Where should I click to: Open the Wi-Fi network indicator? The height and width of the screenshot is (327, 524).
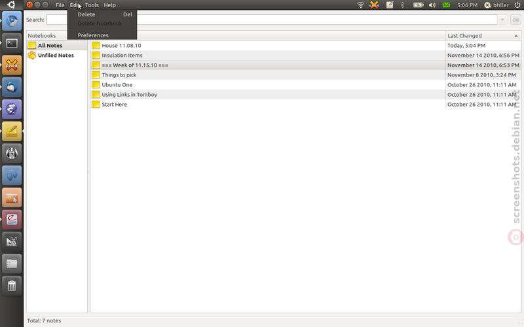tap(361, 5)
